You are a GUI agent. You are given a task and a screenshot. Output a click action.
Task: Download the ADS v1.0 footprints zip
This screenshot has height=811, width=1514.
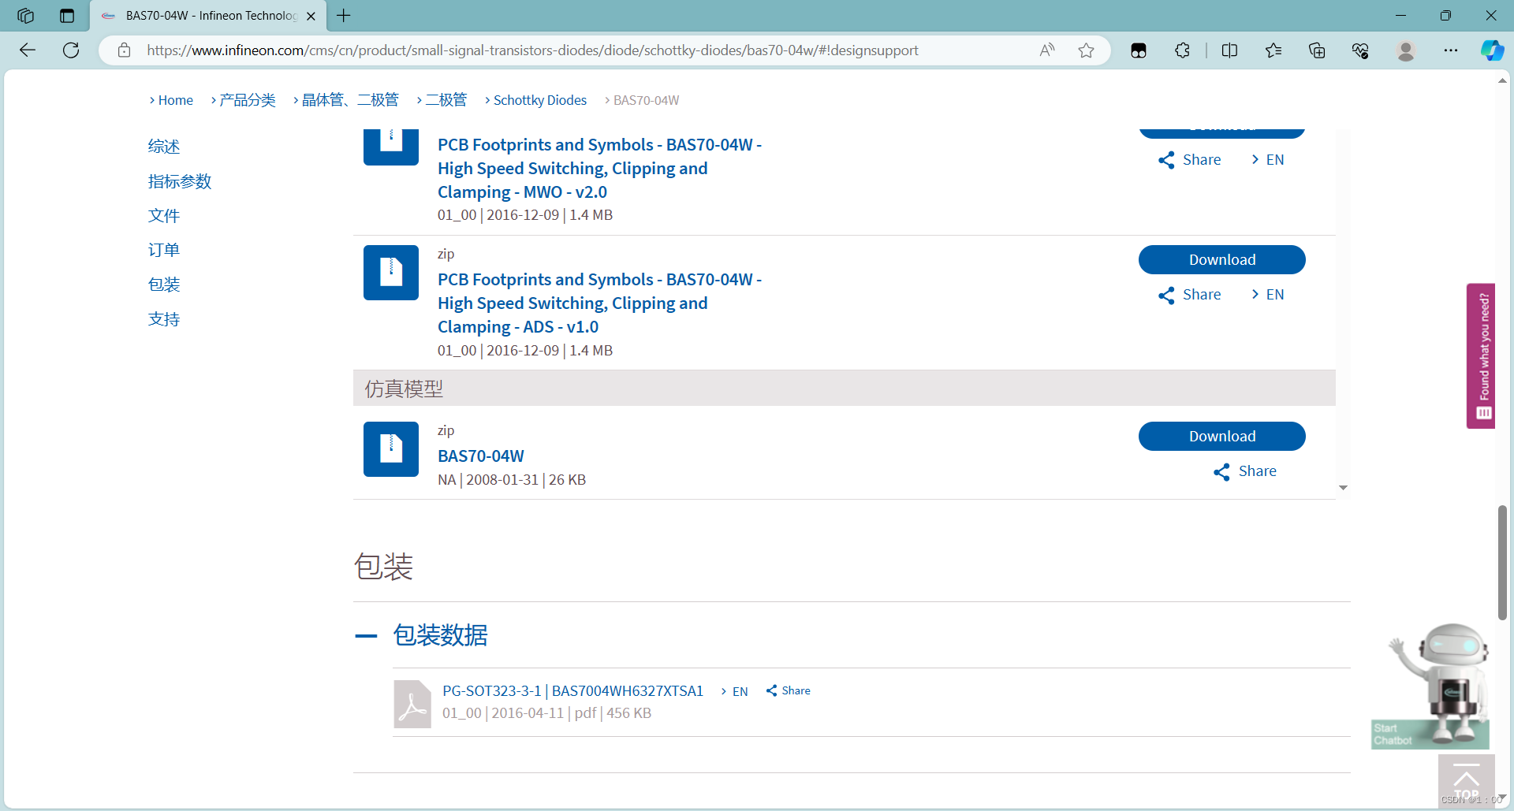coord(1221,260)
